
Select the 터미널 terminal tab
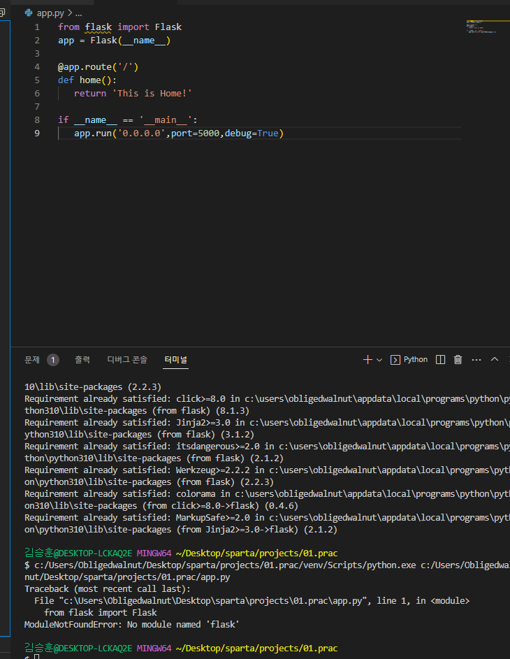click(175, 360)
